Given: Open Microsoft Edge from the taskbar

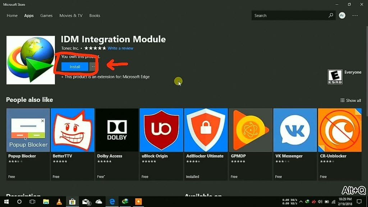Looking at the screenshot, I should pyautogui.click(x=112, y=202).
